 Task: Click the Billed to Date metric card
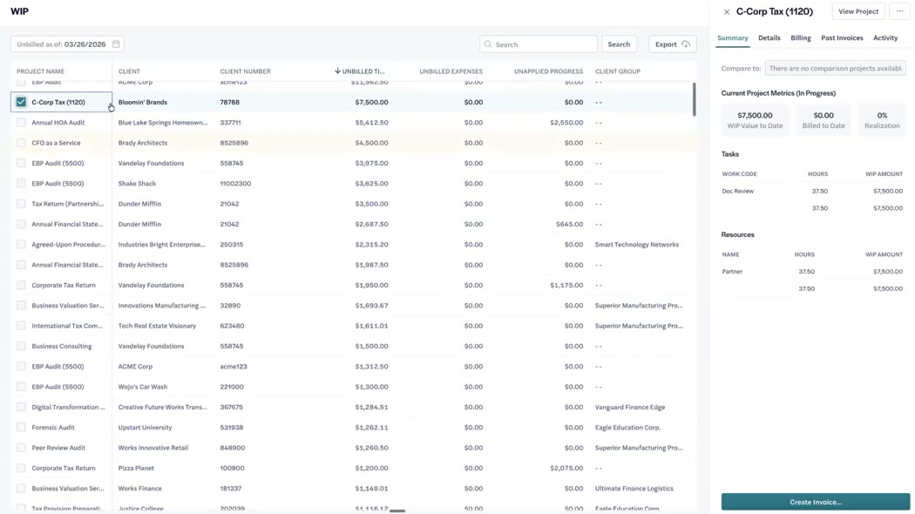pos(823,119)
